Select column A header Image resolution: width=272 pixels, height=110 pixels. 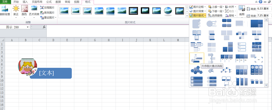12,40
